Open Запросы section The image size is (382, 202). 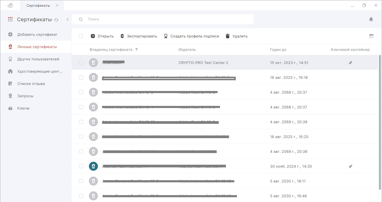(x=36, y=96)
